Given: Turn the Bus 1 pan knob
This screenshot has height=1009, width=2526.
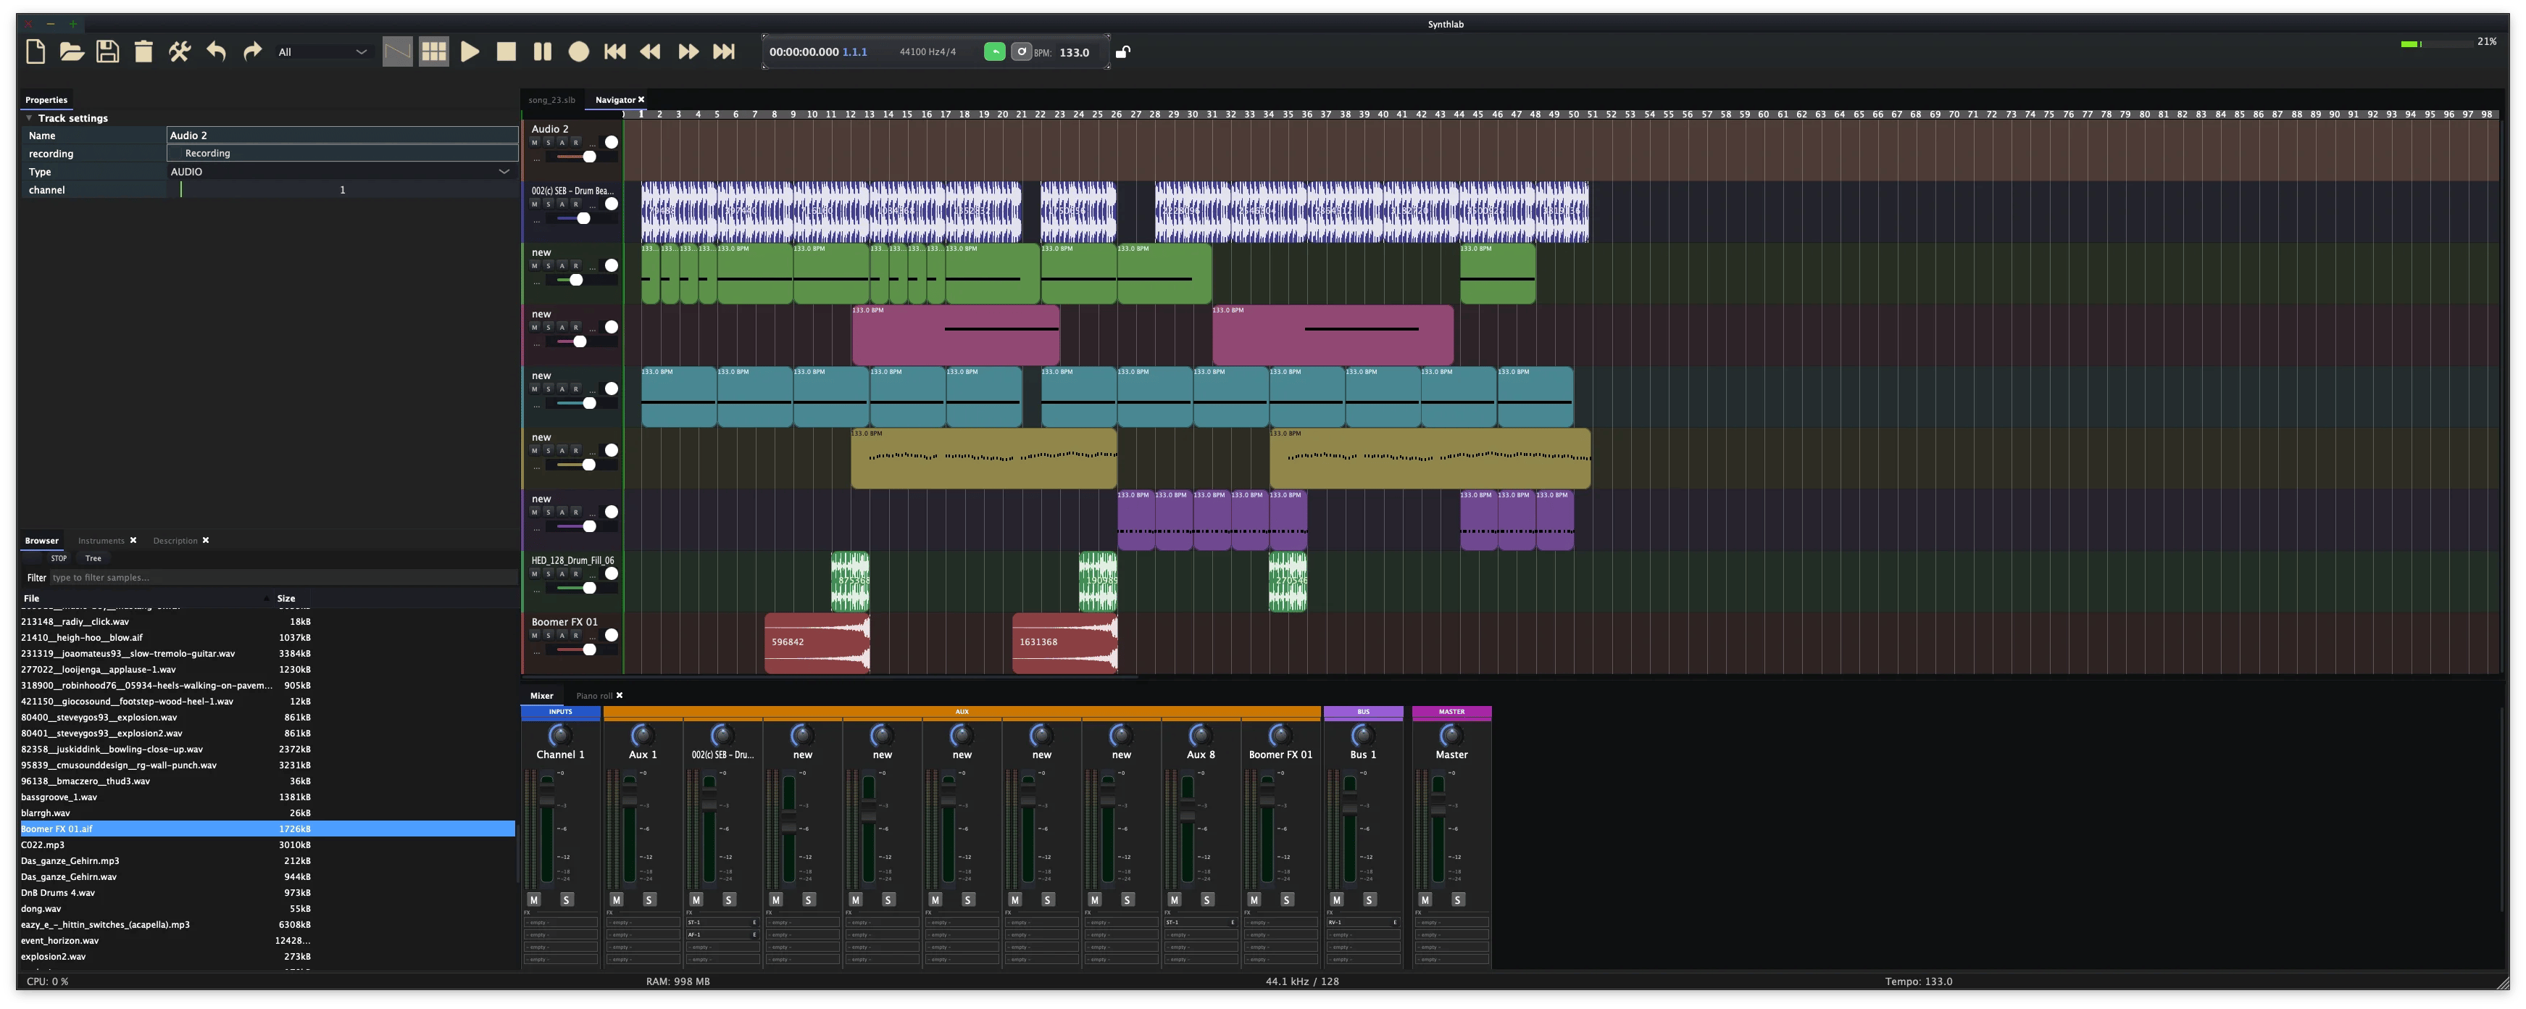Looking at the screenshot, I should tap(1362, 736).
